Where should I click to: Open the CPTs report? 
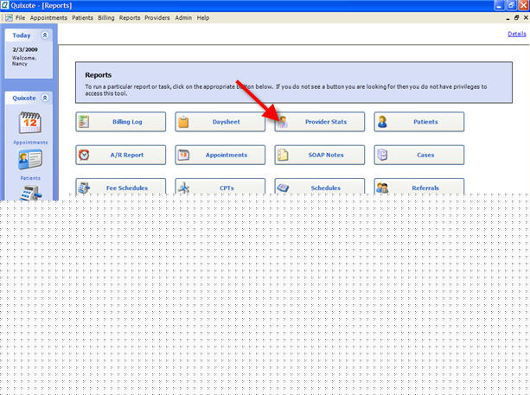click(x=220, y=186)
